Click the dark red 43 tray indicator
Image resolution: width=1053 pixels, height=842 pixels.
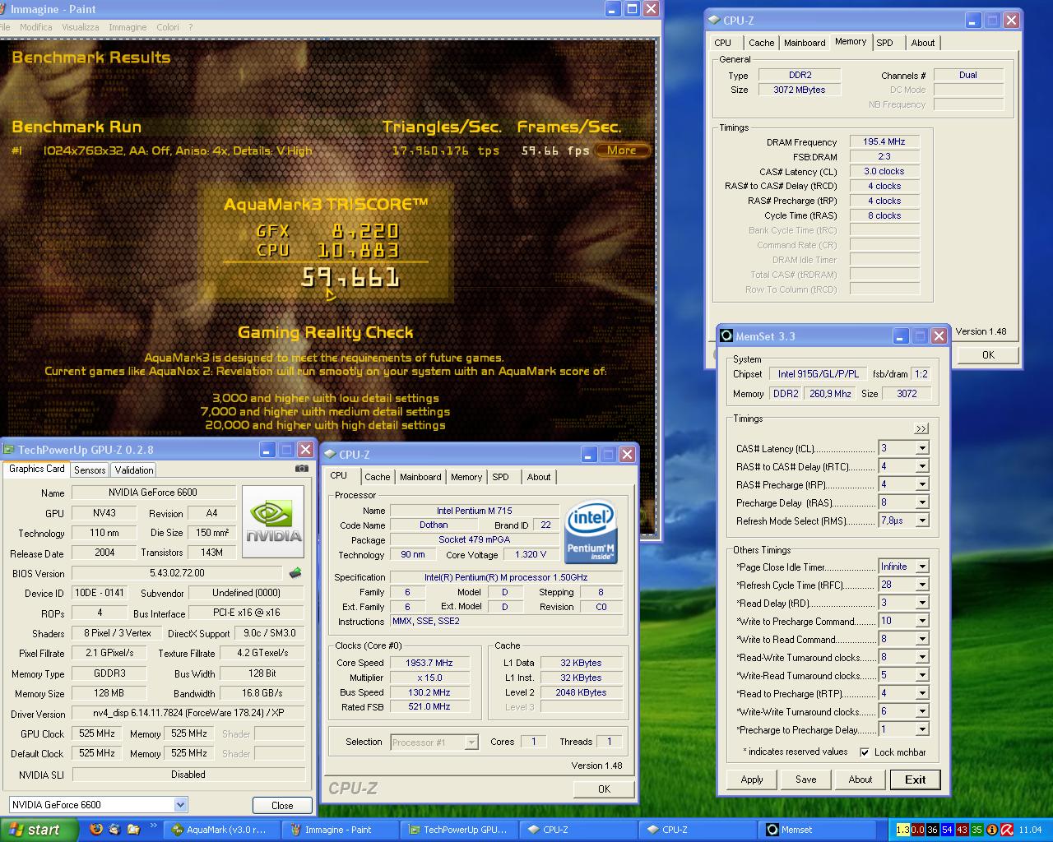pyautogui.click(x=962, y=830)
